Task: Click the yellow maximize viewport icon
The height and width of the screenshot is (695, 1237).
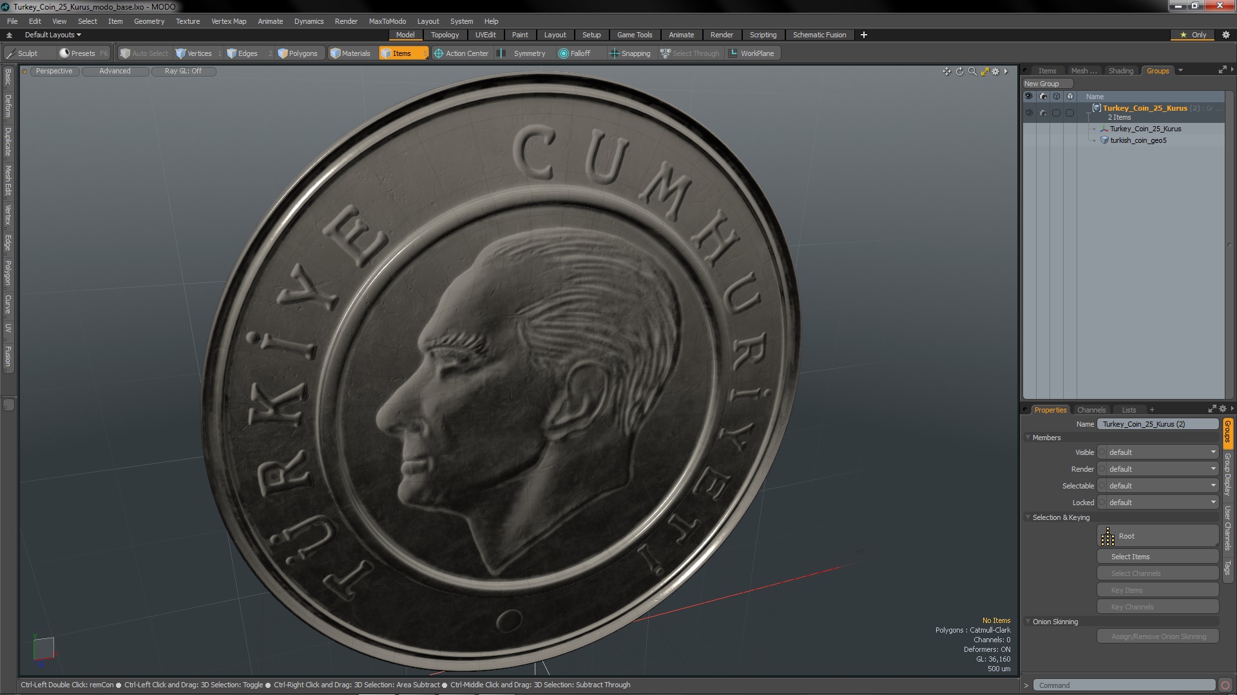Action: click(984, 71)
